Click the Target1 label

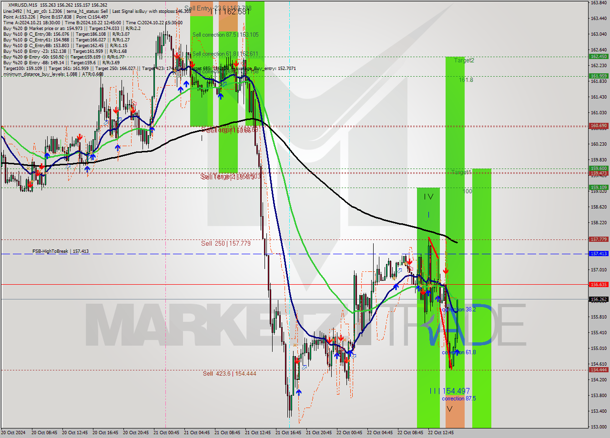(461, 172)
